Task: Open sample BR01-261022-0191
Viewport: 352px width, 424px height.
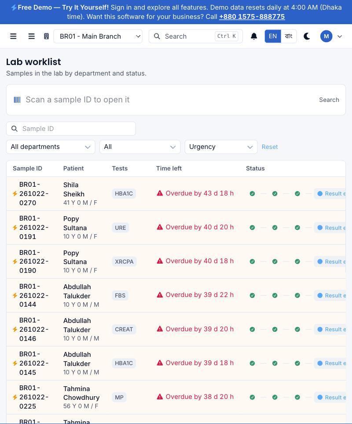Action: tap(33, 228)
